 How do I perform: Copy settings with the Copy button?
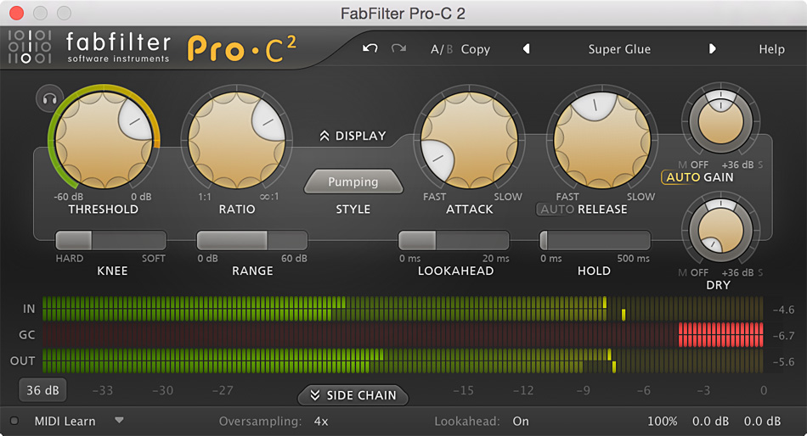click(475, 49)
